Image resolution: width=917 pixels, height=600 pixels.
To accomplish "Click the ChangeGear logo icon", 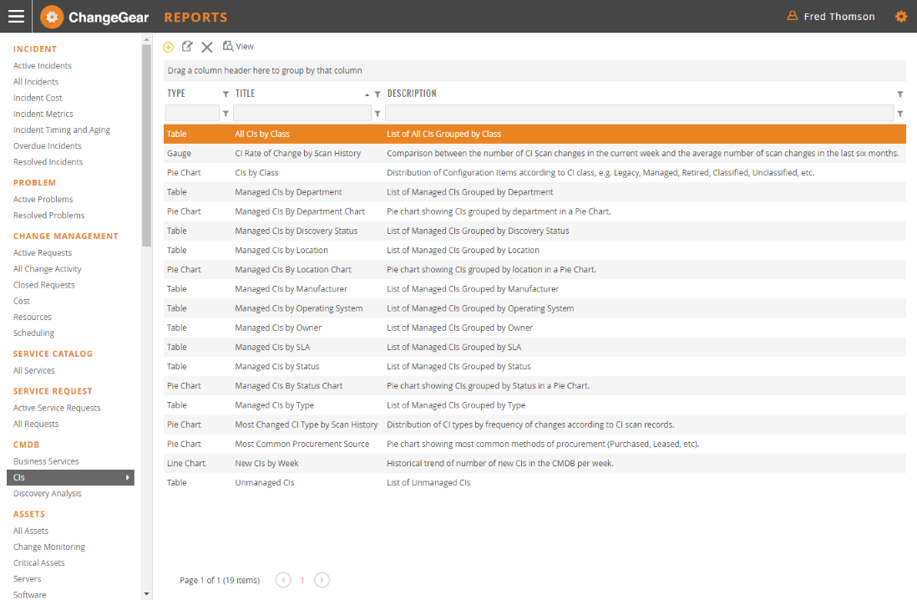I will point(52,17).
